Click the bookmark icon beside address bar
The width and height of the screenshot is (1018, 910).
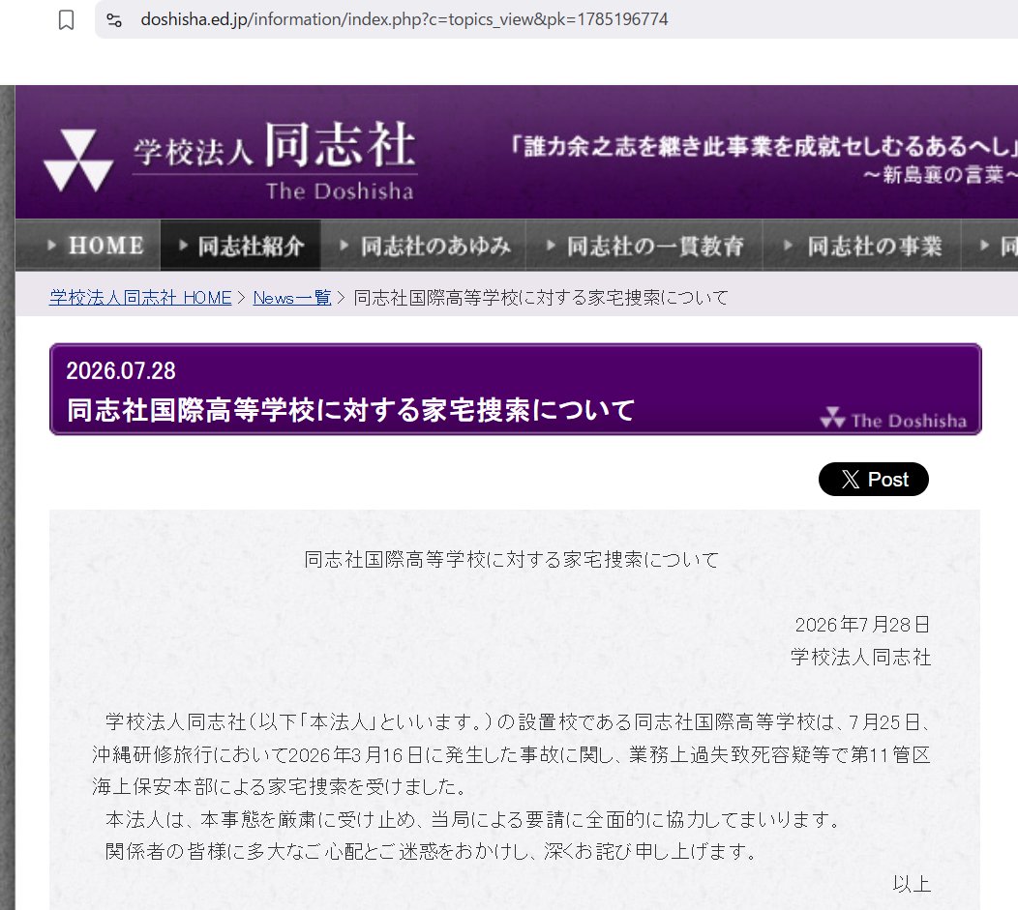tap(66, 20)
